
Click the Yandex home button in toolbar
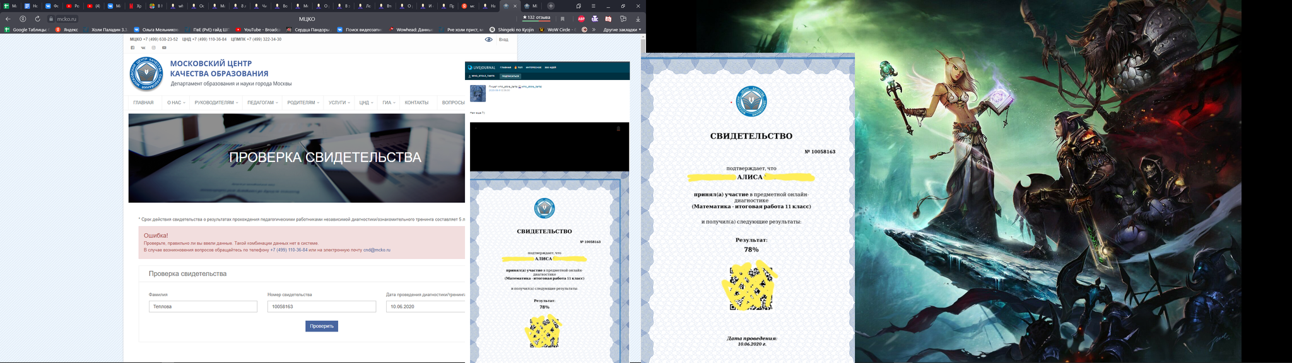(23, 19)
